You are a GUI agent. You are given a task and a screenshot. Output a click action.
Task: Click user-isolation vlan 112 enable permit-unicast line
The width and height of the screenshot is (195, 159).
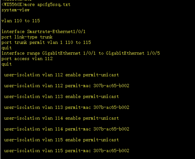pos(61,75)
